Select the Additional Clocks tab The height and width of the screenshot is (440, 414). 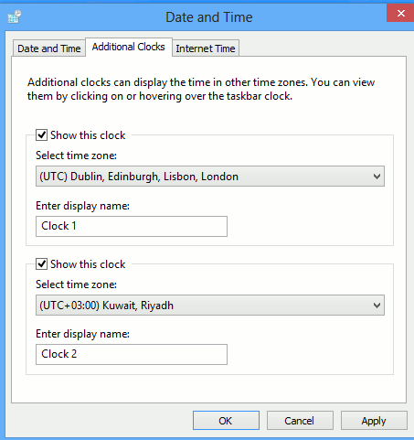point(129,47)
